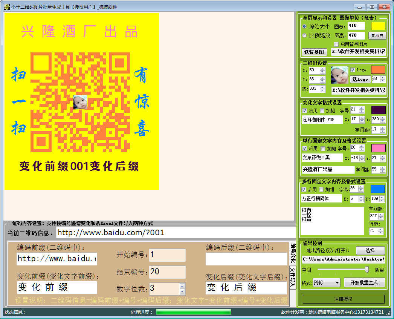Click the 选背景图 button
The image size is (394, 319).
[x=314, y=52]
